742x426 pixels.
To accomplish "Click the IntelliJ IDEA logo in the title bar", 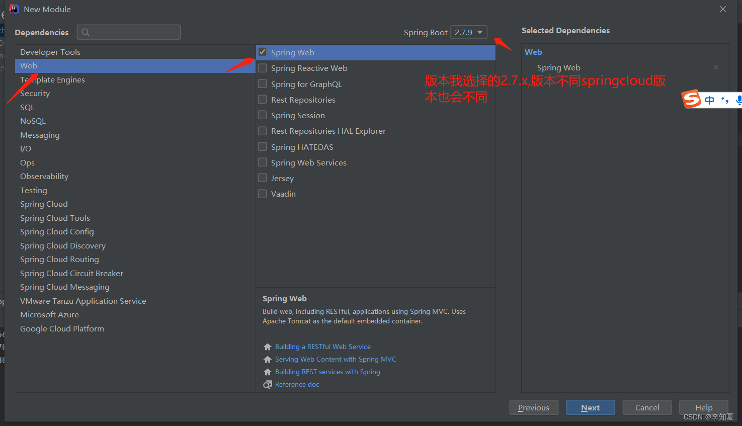I will pos(14,9).
